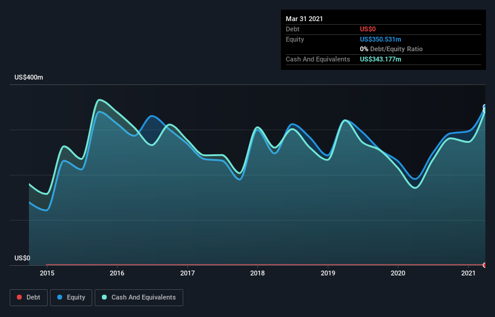Image resolution: width=495 pixels, height=317 pixels.
Task: Select the 2016 axis label
Action: click(117, 273)
